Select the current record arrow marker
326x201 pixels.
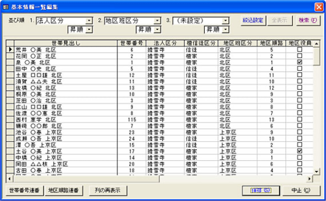pyautogui.click(x=10, y=49)
